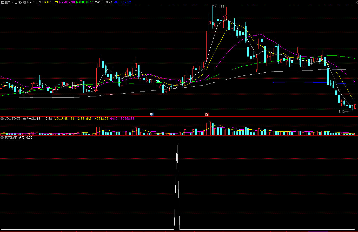Click the 8.43 low price annotation

[x=342, y=112]
